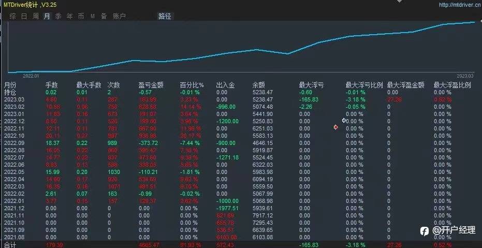482x248 pixels.
Task: Click the 出入金 column header
Action: (225, 85)
